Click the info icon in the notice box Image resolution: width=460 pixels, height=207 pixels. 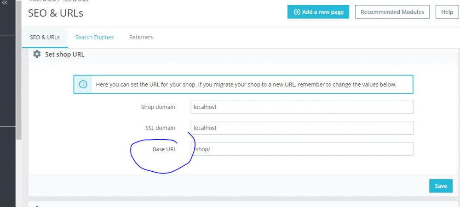pyautogui.click(x=83, y=84)
